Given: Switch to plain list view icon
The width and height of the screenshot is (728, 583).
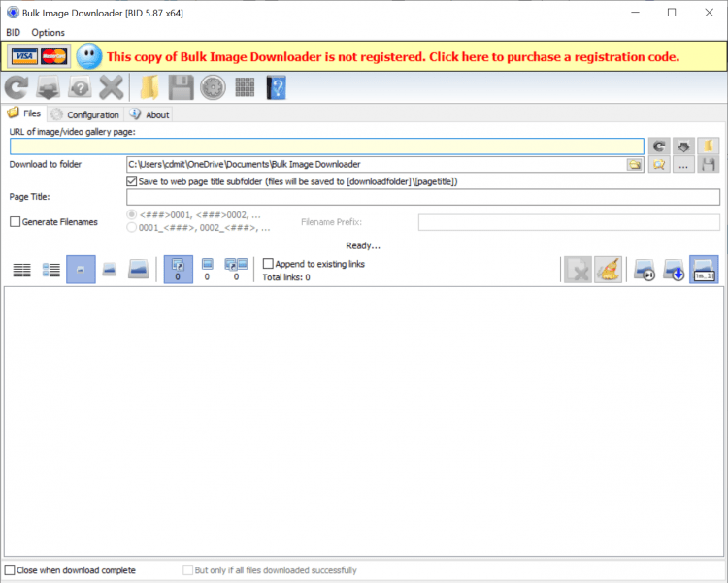Looking at the screenshot, I should click(21, 270).
